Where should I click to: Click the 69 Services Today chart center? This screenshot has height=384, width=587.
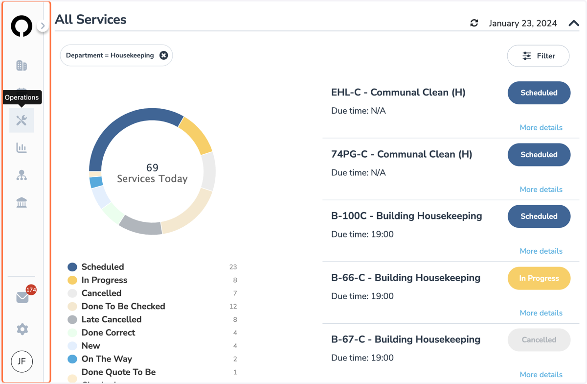tap(152, 173)
